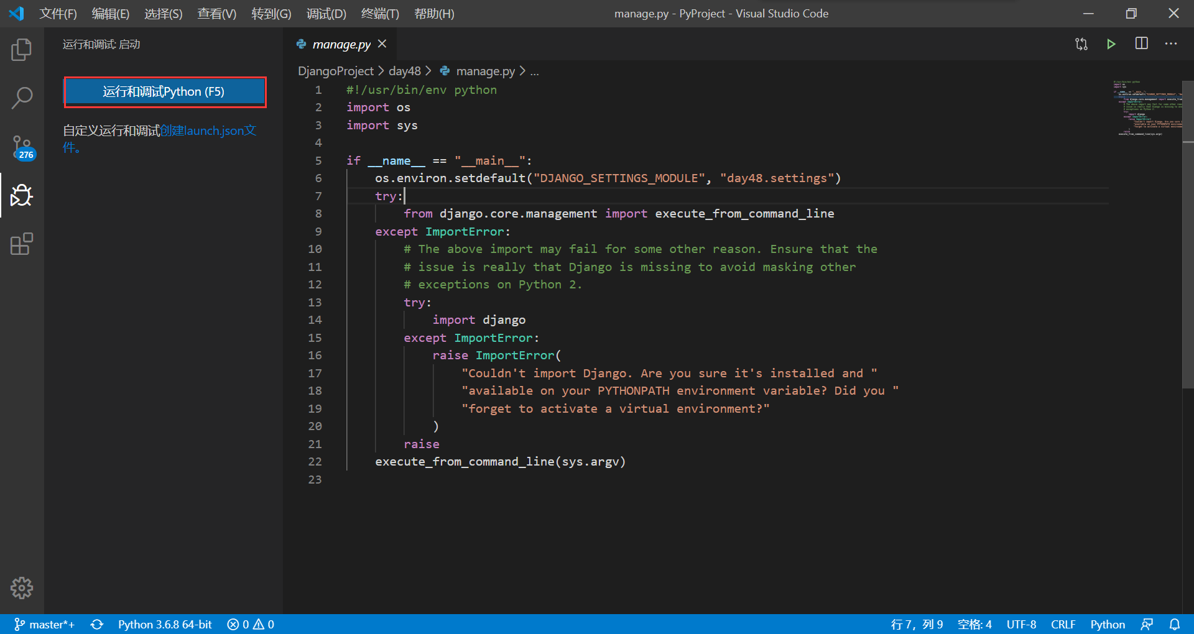
Task: Click 运行和调试Python (F5) button
Action: point(164,91)
